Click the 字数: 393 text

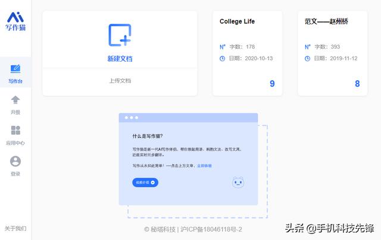(327, 47)
